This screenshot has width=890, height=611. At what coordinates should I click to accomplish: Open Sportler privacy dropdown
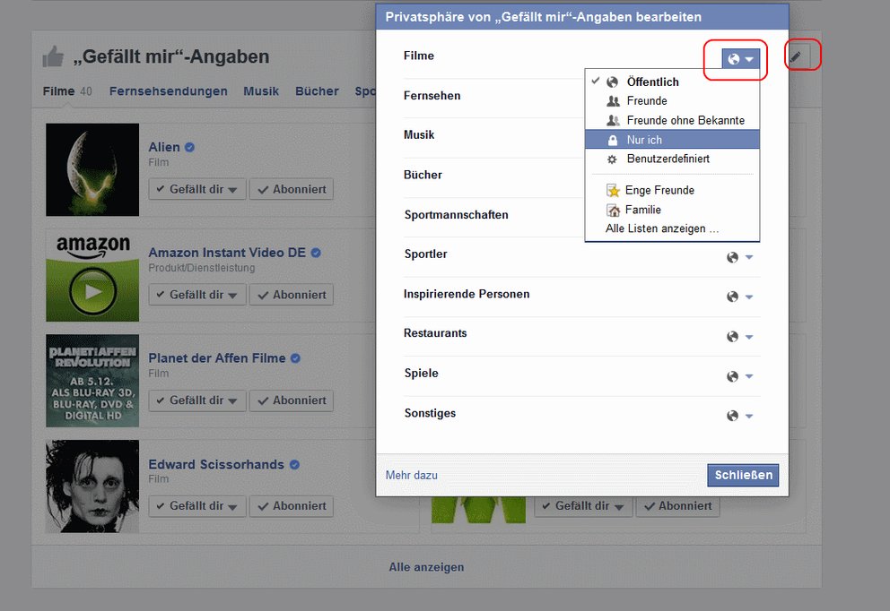coord(740,258)
